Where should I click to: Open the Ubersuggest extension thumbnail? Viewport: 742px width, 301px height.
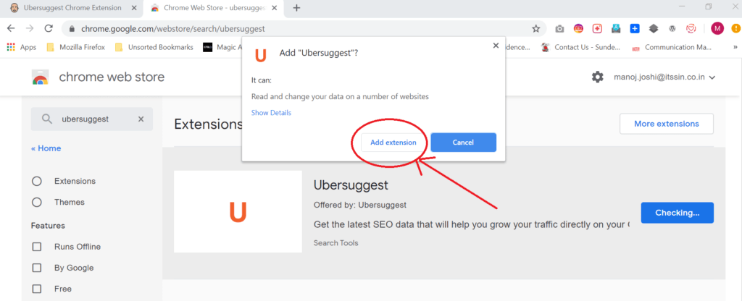(238, 212)
